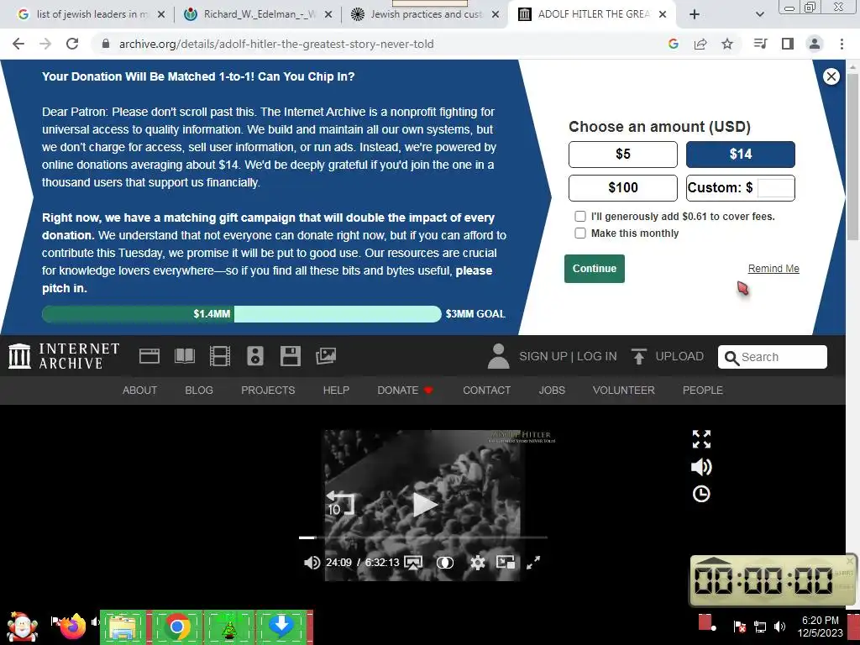The image size is (860, 645).
Task: Click the page vertical scrollbar
Action: (852, 157)
